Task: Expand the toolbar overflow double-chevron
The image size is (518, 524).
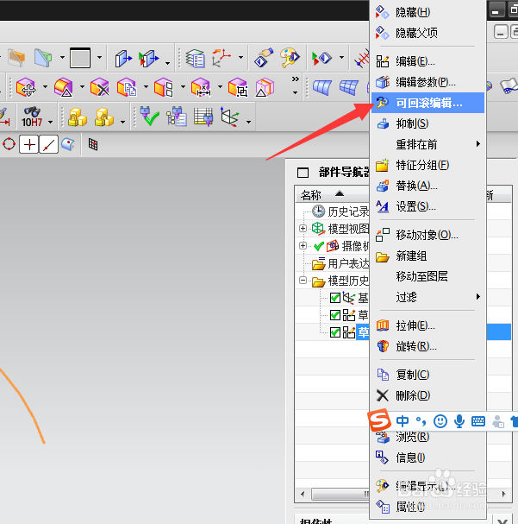Action: [x=295, y=79]
